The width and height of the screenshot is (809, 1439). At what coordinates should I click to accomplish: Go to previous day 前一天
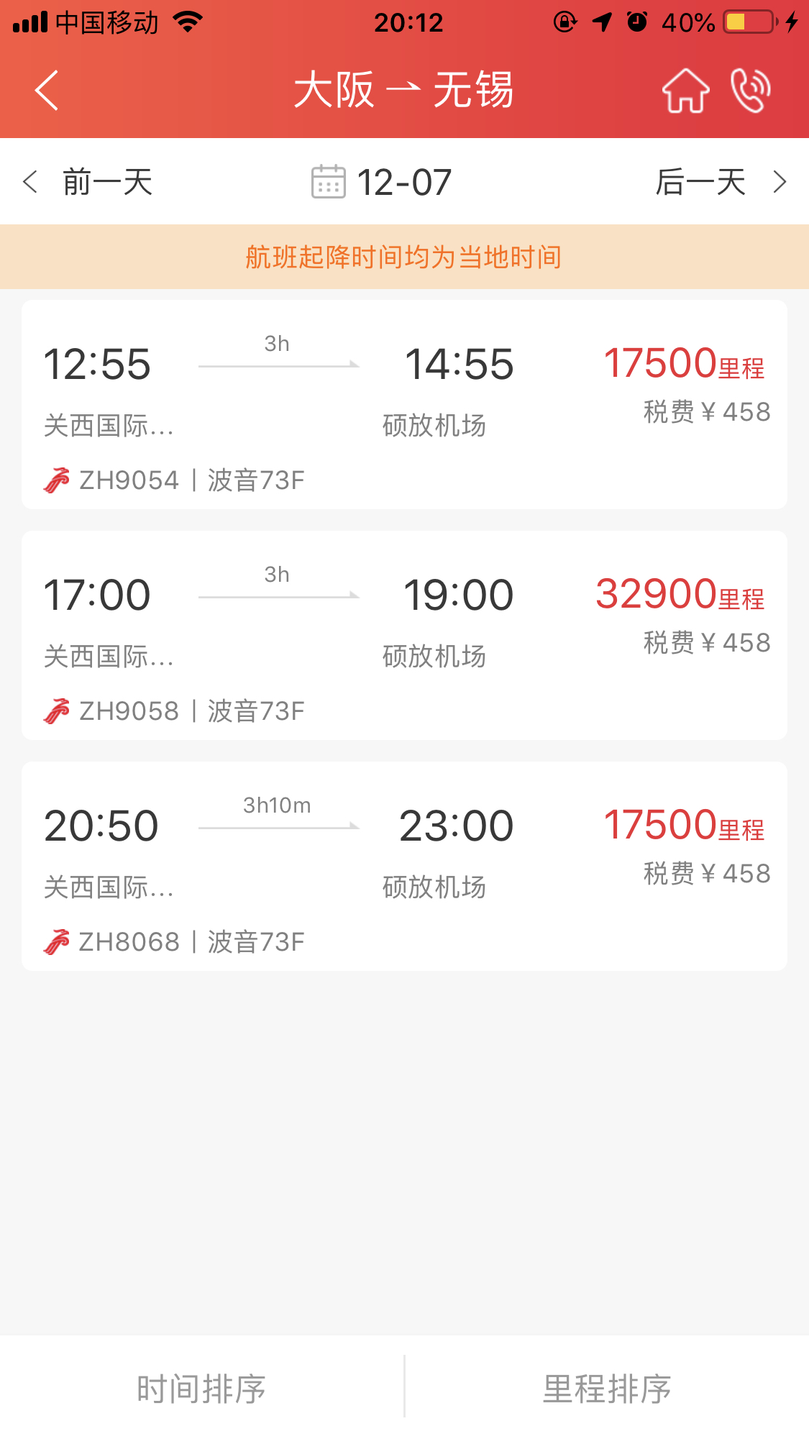coord(107,181)
